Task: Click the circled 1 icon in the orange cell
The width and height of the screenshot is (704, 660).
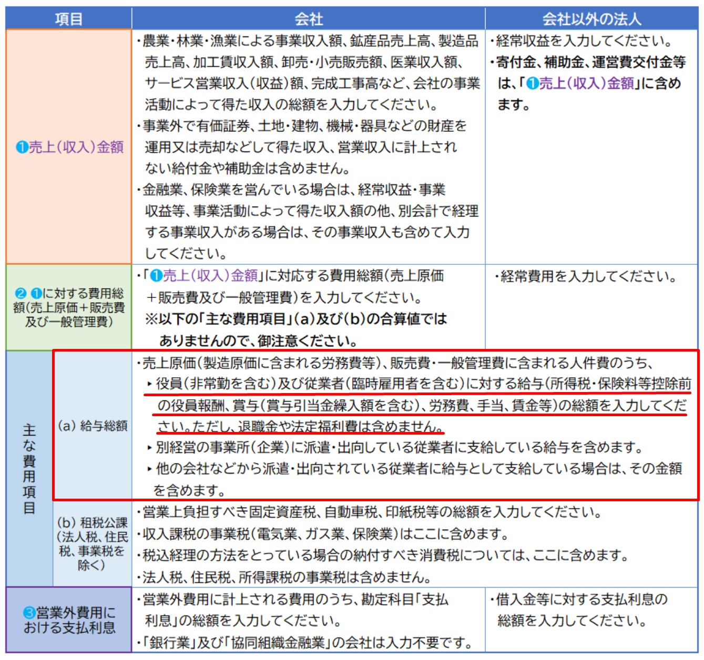Action: 22,147
